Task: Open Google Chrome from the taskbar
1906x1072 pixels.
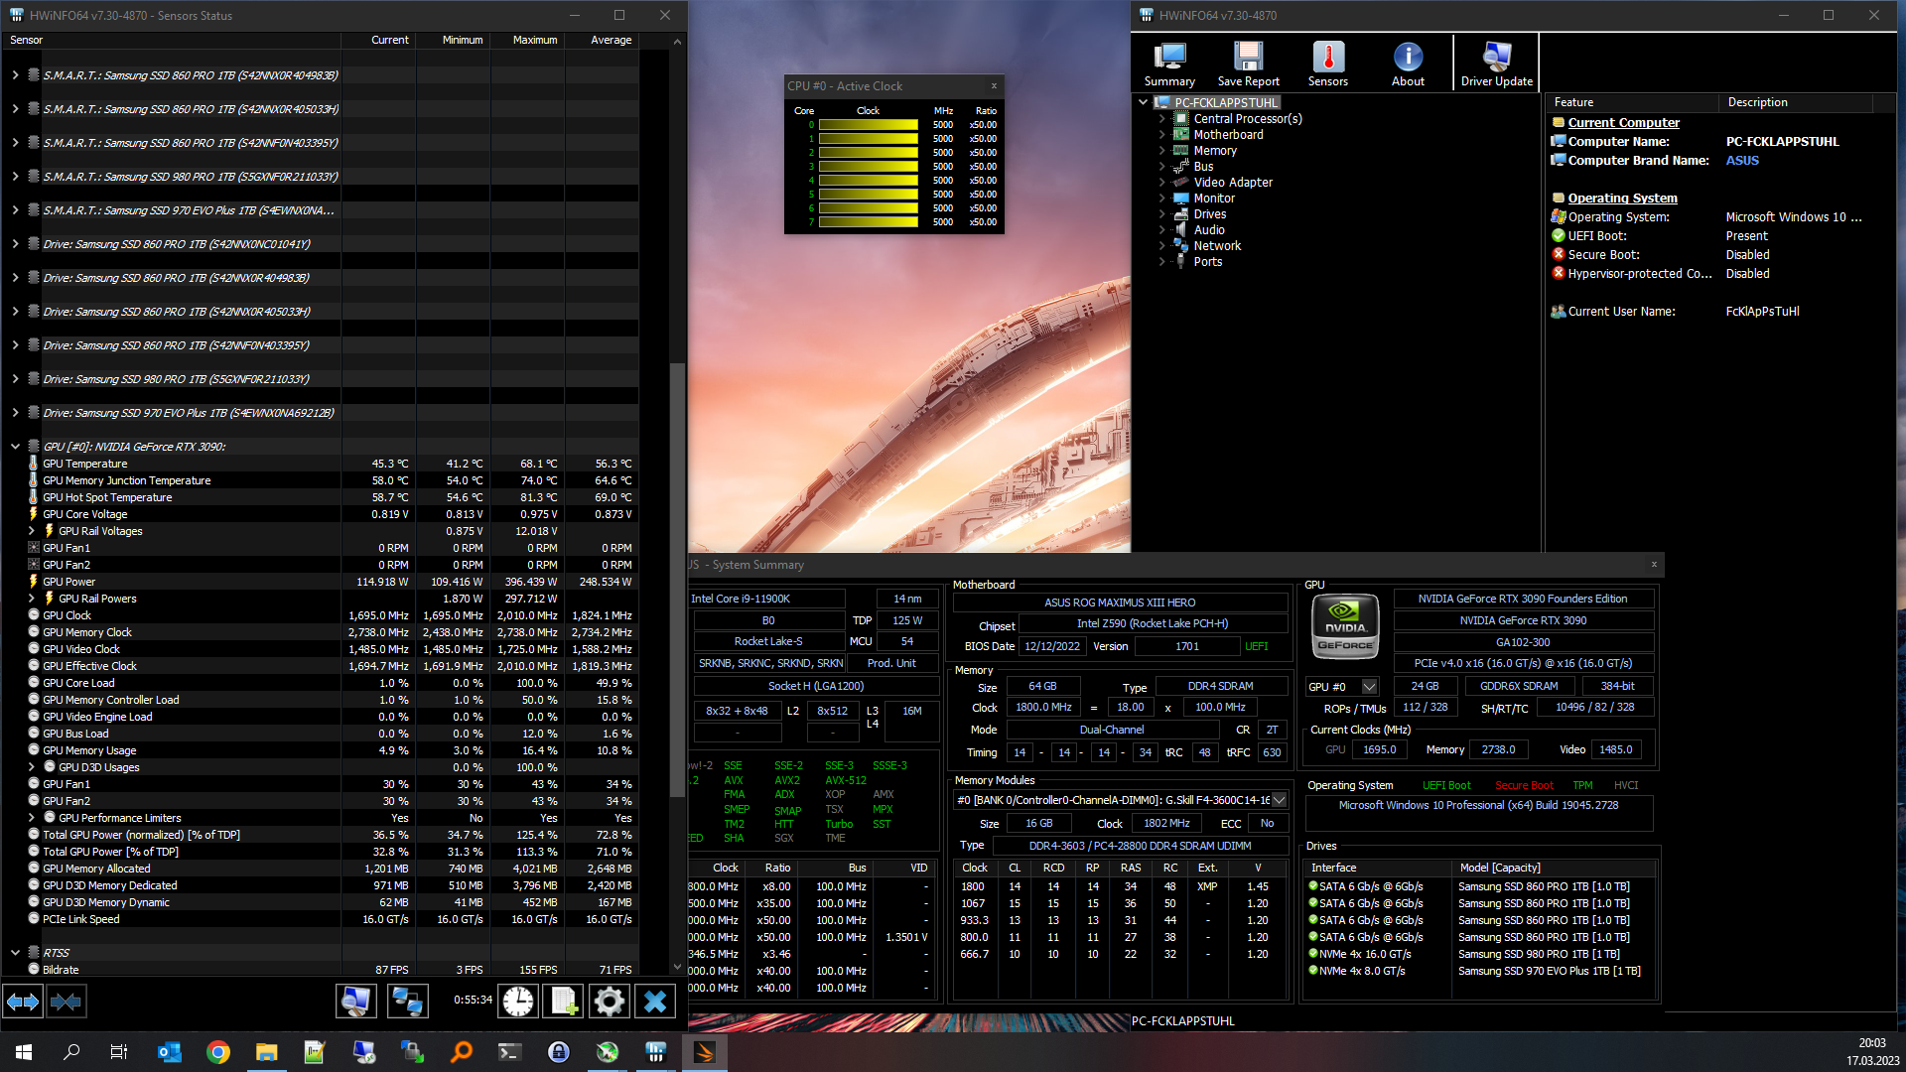Action: coord(218,1052)
